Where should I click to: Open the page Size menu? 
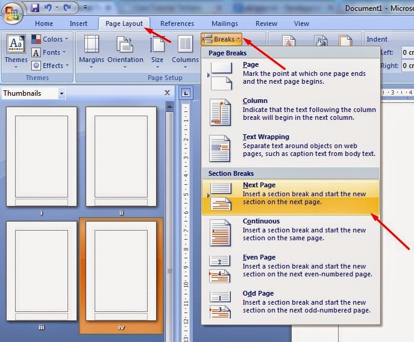(x=157, y=51)
